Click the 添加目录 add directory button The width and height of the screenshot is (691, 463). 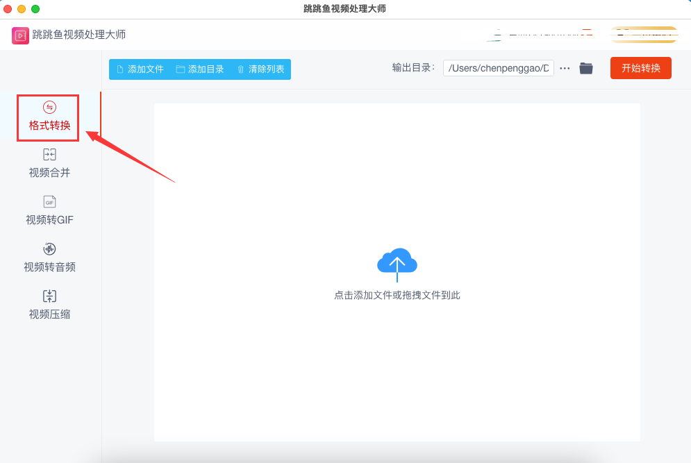(200, 69)
